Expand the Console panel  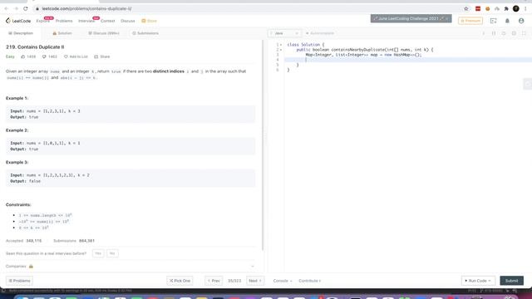[283, 281]
